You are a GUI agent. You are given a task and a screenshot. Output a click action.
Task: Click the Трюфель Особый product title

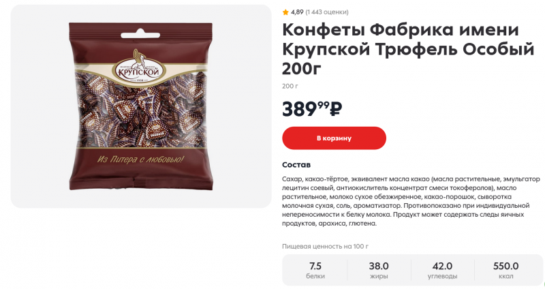(x=454, y=48)
